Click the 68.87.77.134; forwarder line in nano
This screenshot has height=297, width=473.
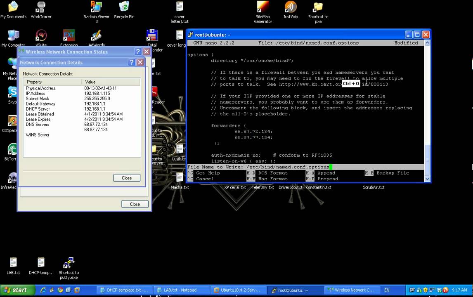[x=254, y=137]
